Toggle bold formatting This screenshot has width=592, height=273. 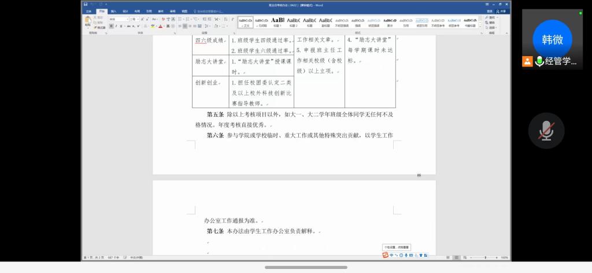110,26
